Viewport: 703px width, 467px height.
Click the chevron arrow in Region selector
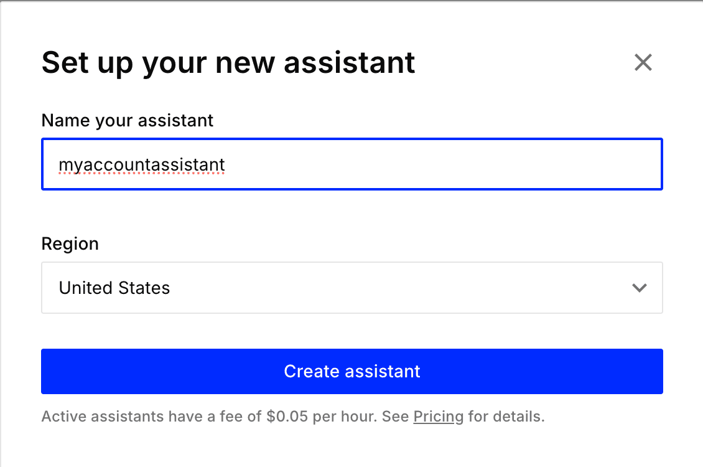click(639, 288)
